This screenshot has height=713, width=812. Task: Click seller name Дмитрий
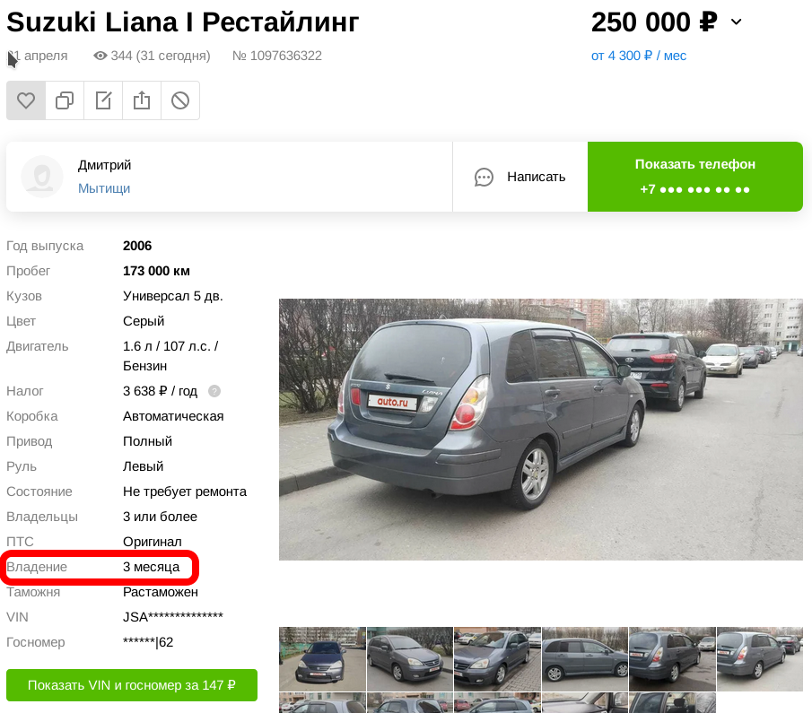coord(104,165)
